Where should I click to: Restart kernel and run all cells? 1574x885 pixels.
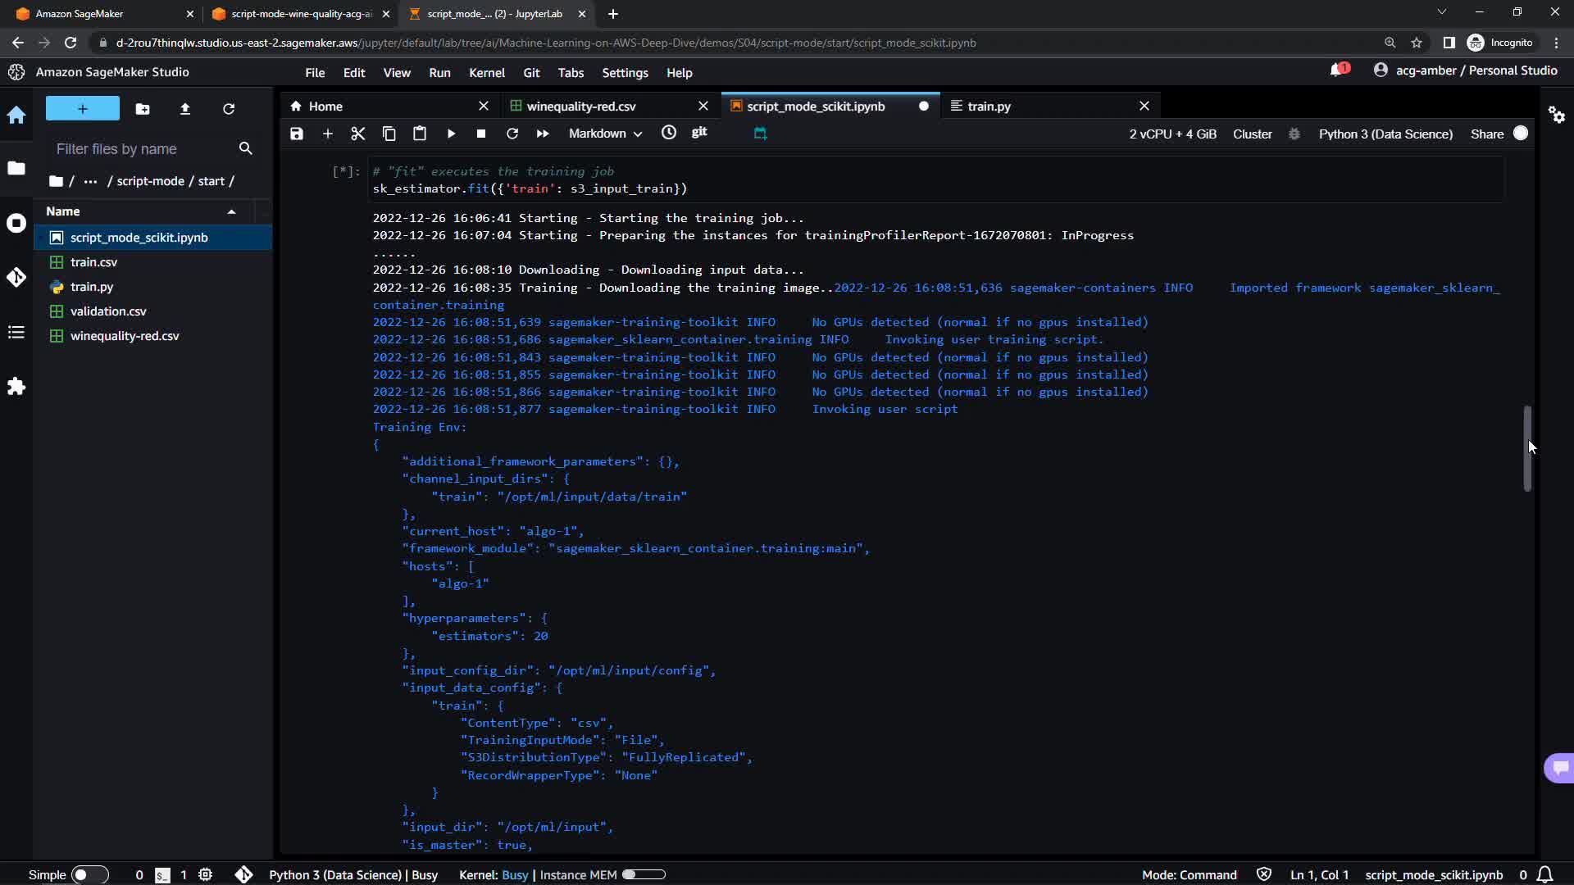click(543, 134)
